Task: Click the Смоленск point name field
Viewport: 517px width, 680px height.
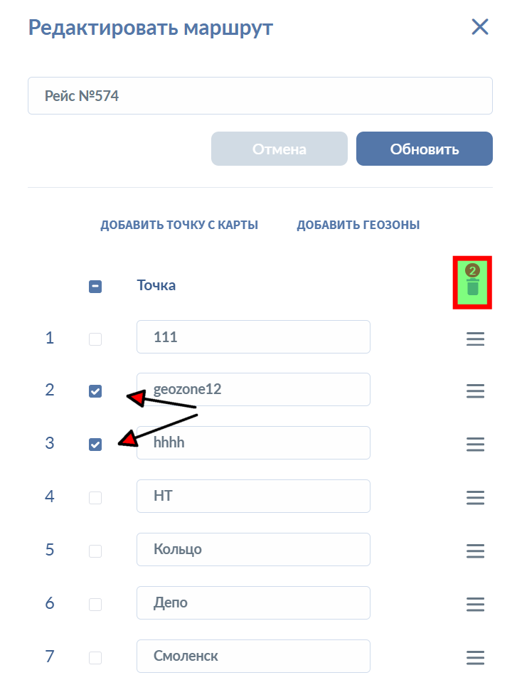Action: [x=253, y=657]
